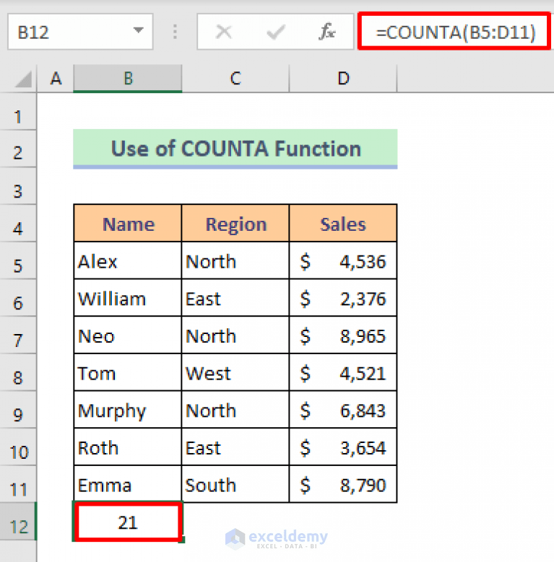Select the cell containing 'Emma'
The width and height of the screenshot is (554, 562).
tap(128, 485)
